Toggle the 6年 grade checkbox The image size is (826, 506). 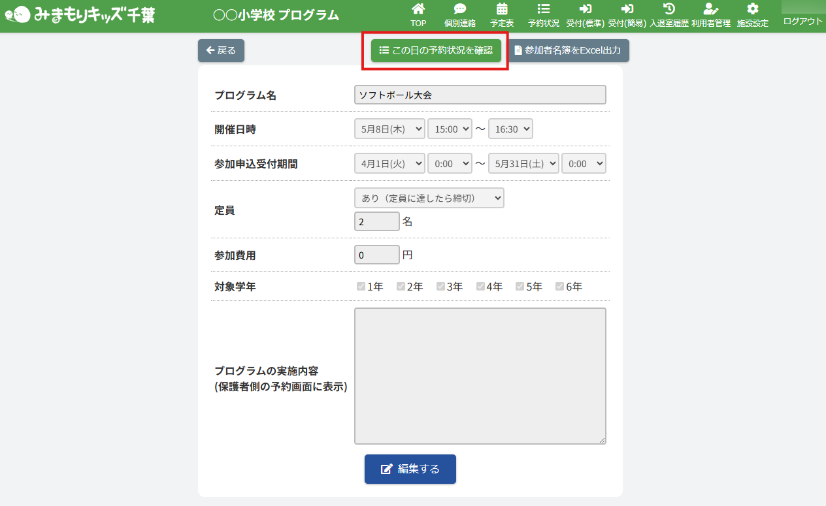click(x=560, y=287)
